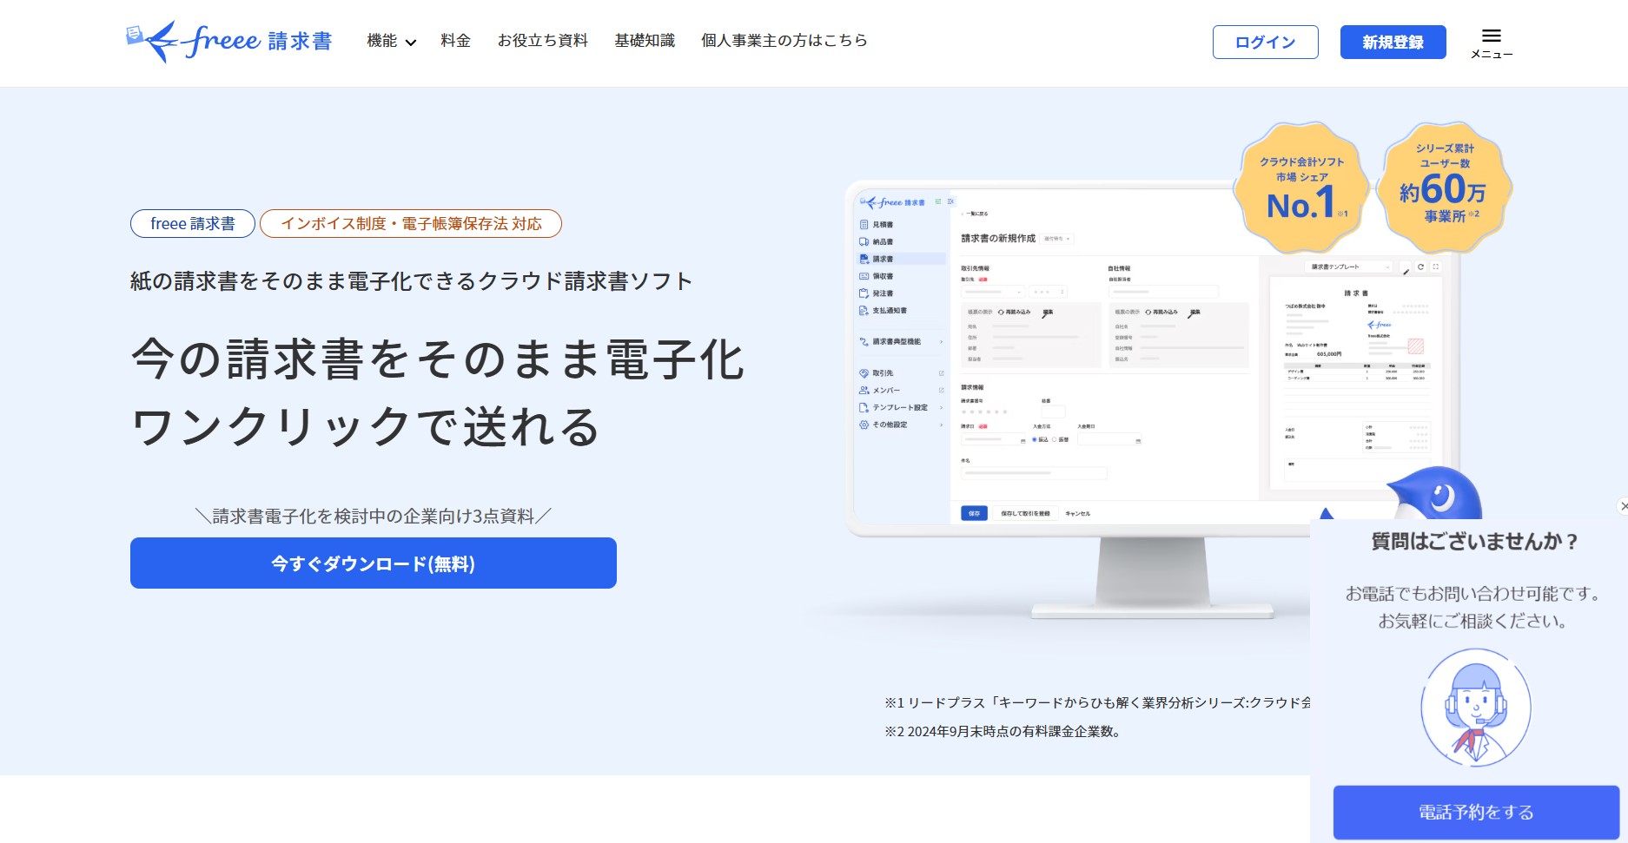Select the 領収書 sidebar icon

(x=863, y=276)
